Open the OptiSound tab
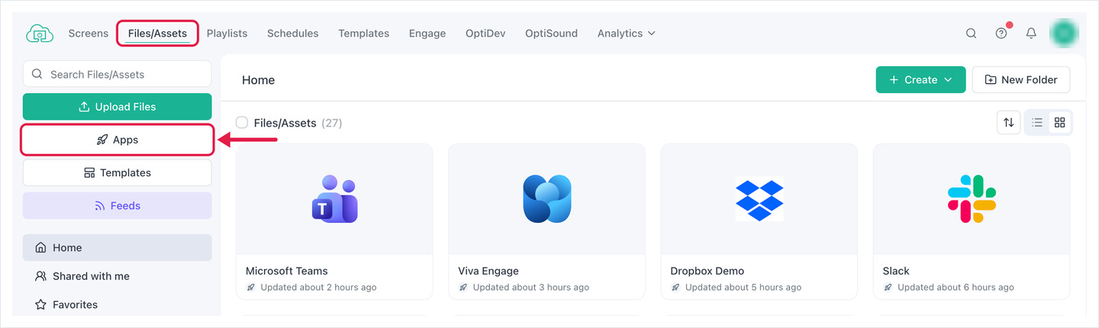 pyautogui.click(x=551, y=34)
